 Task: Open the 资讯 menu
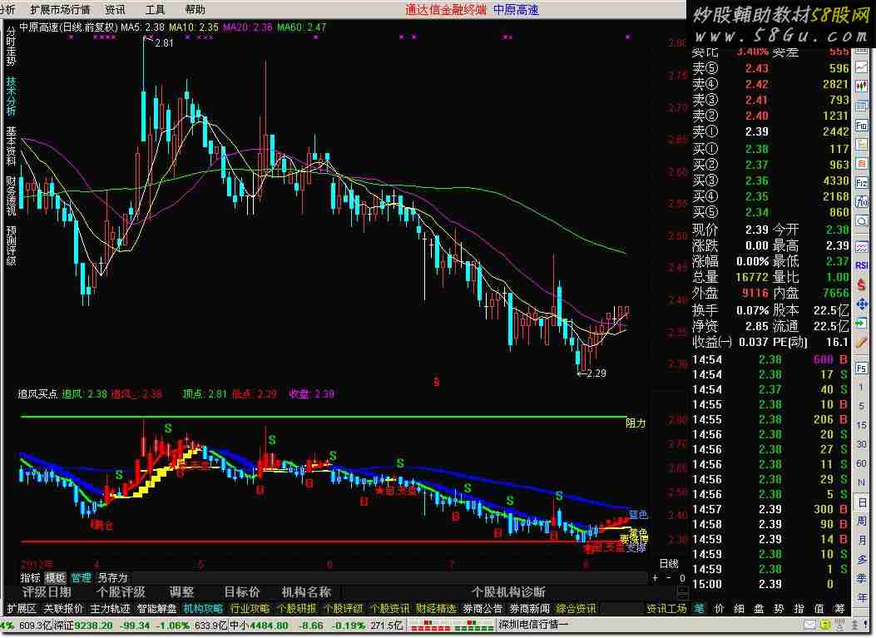tap(115, 9)
